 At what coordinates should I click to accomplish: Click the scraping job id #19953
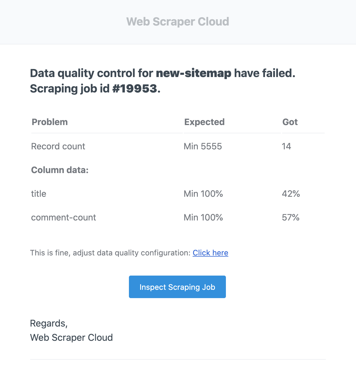tap(135, 89)
